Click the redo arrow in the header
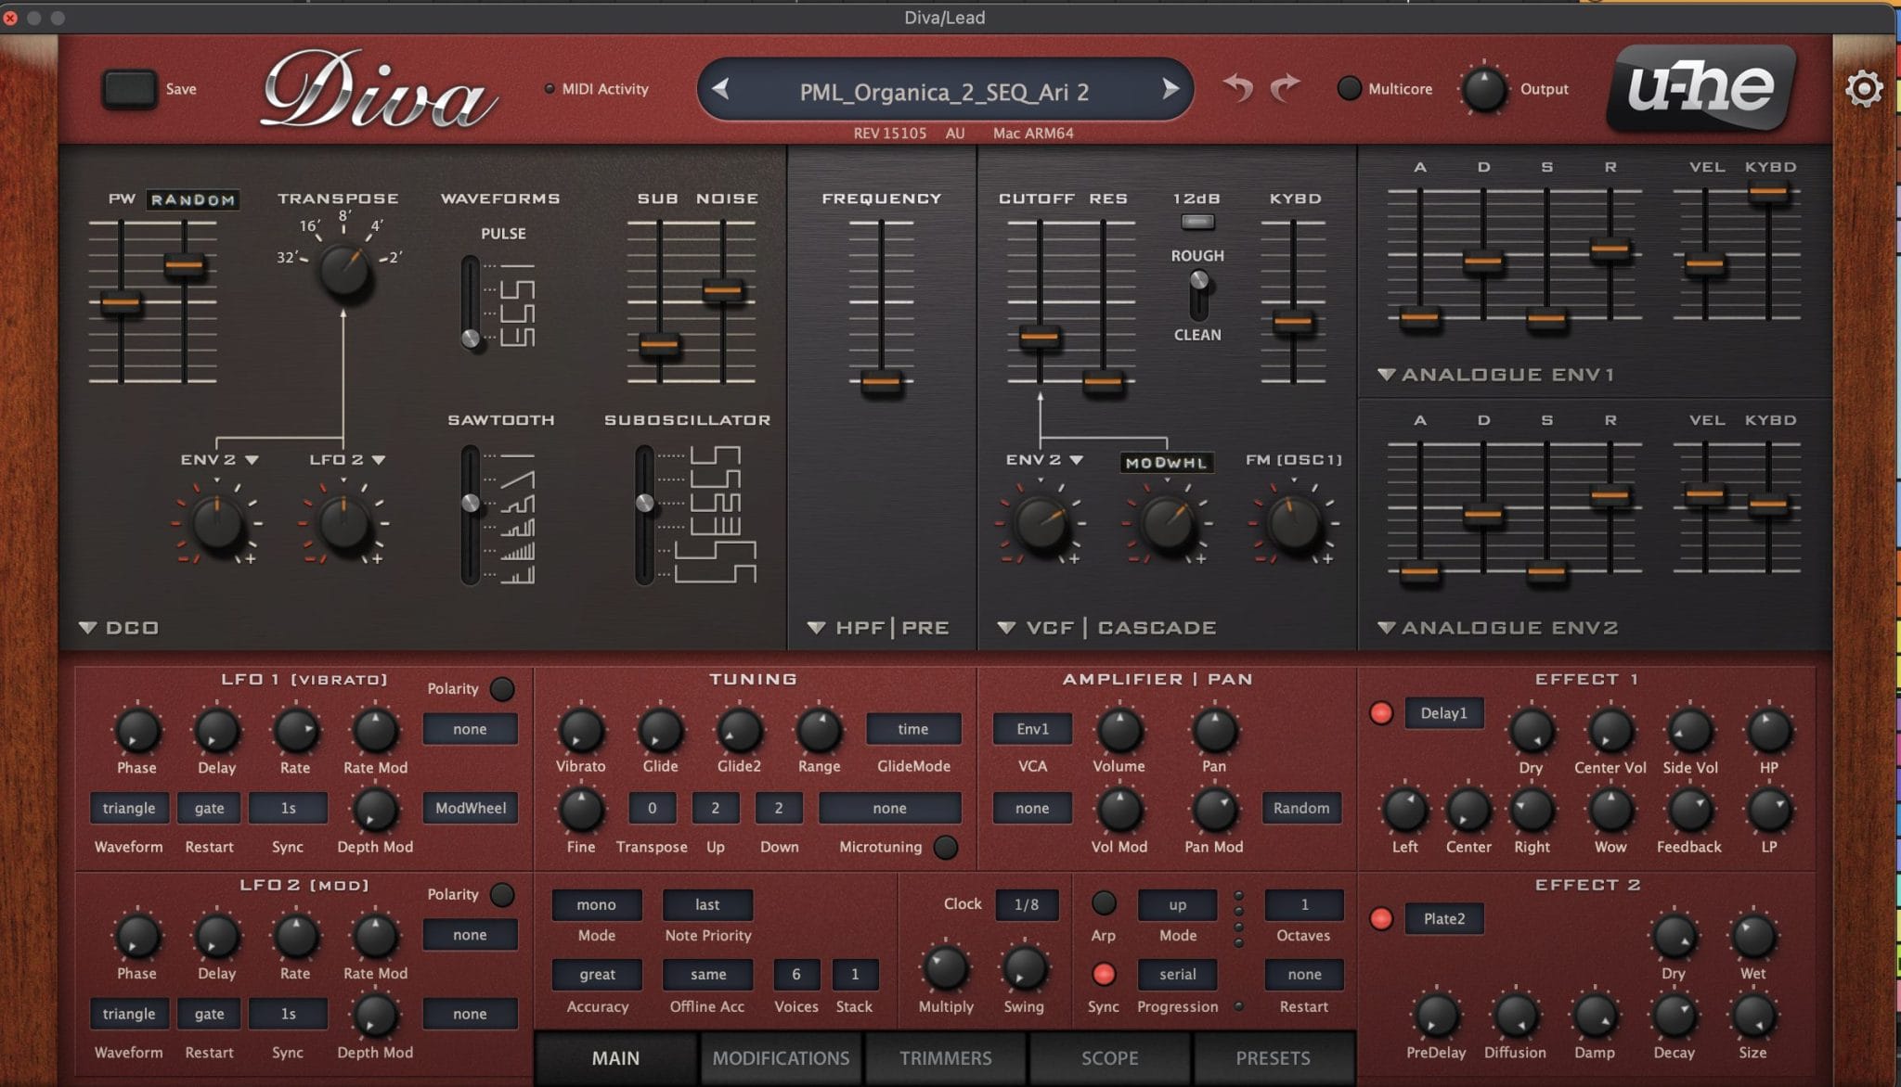 (x=1284, y=88)
